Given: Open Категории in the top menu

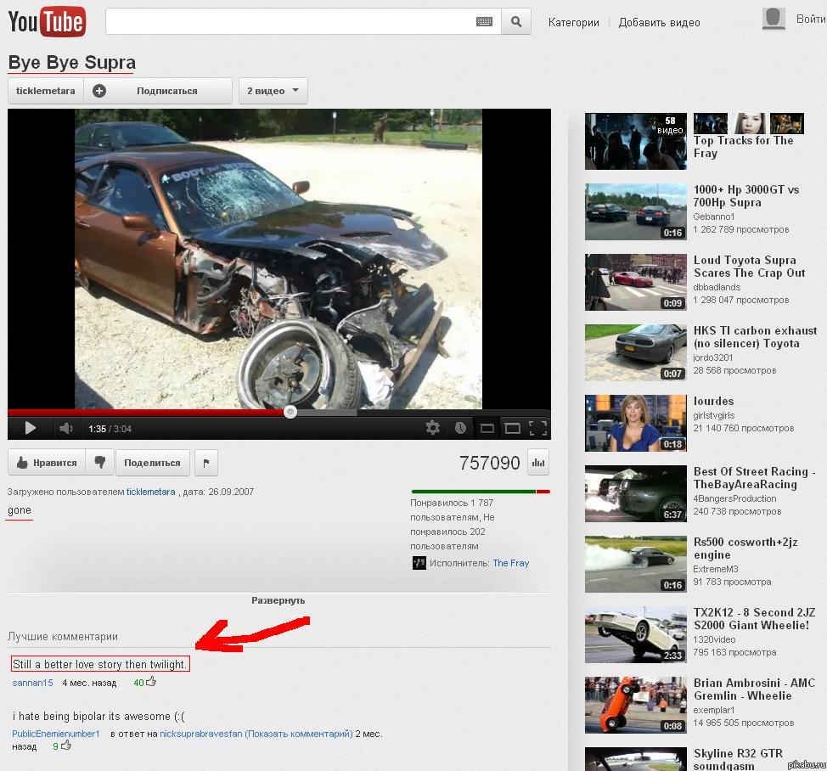Looking at the screenshot, I should (x=573, y=23).
